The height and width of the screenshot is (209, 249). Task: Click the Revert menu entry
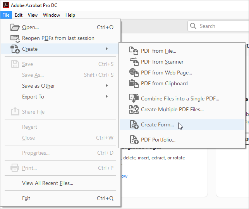[x=60, y=127]
